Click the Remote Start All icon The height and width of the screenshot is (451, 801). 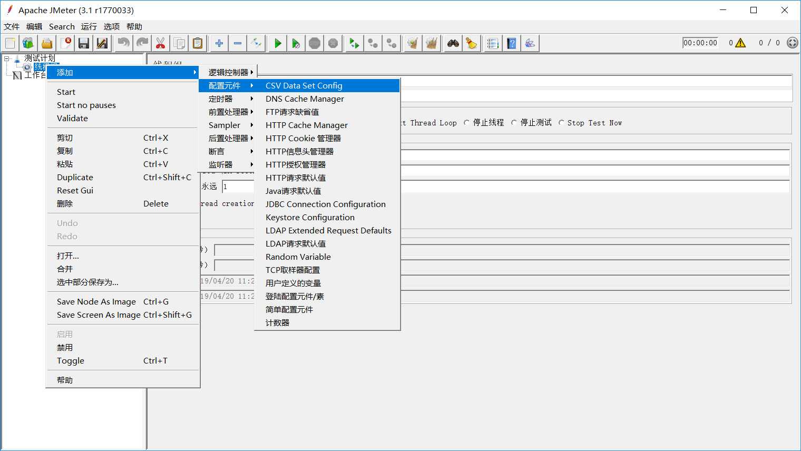pyautogui.click(x=355, y=43)
